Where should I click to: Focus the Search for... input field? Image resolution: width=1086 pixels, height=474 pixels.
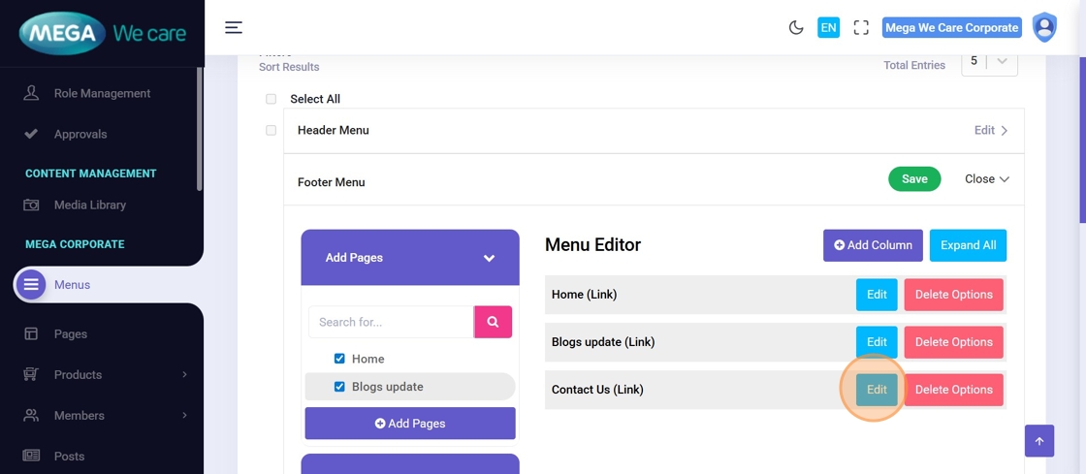coord(391,322)
